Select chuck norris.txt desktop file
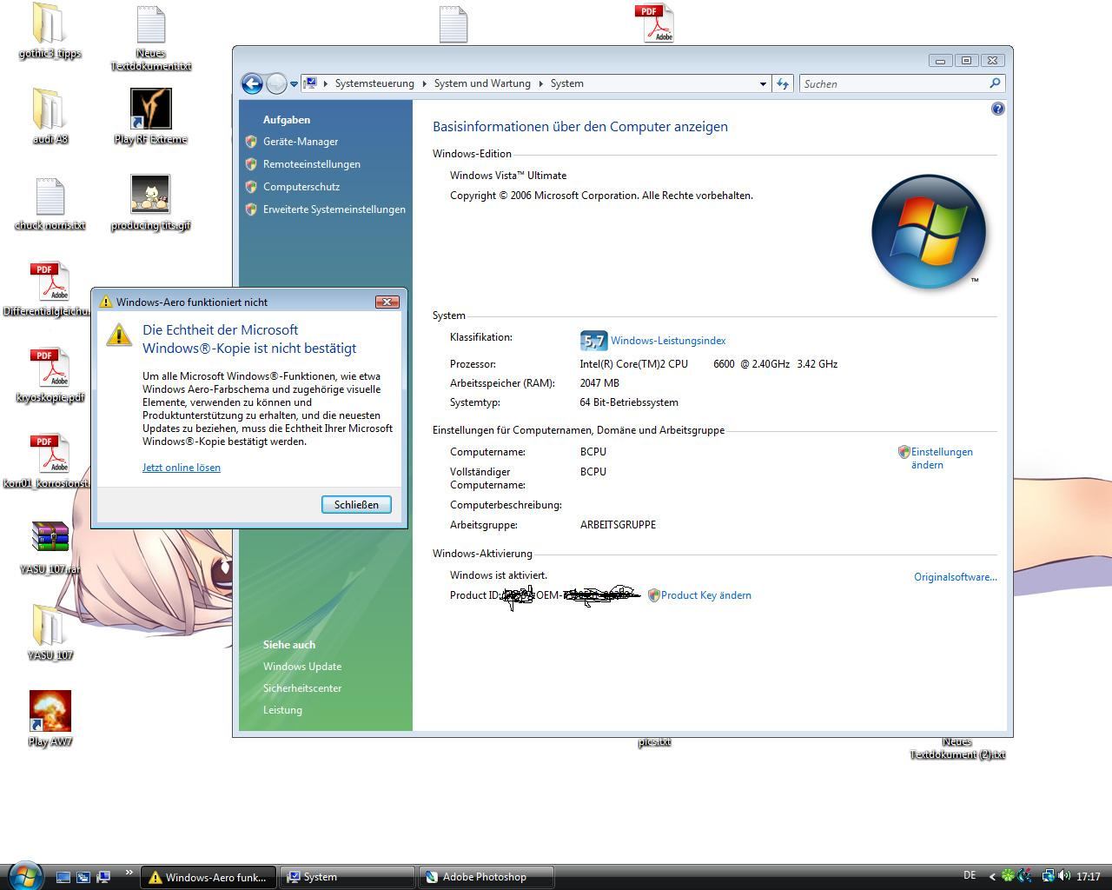The height and width of the screenshot is (890, 1112). (x=50, y=204)
